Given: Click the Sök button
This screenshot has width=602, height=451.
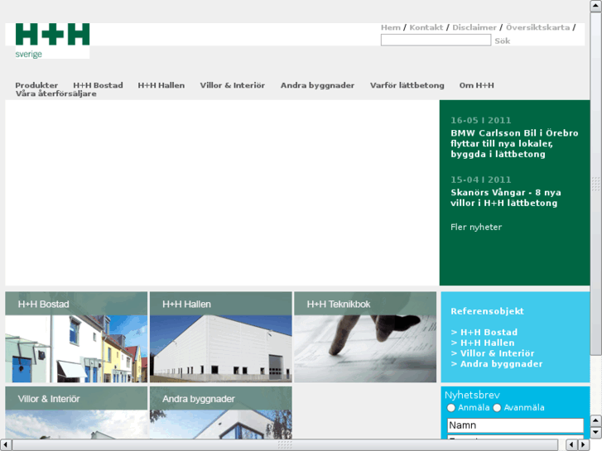Looking at the screenshot, I should (502, 41).
